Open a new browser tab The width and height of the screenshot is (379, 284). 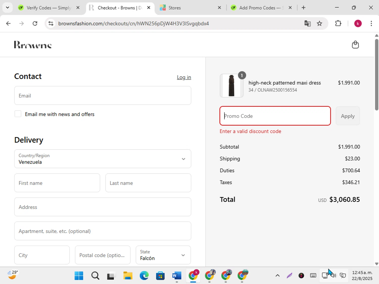point(303,8)
